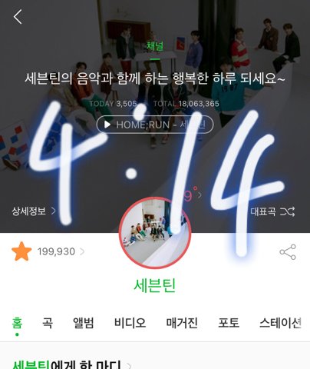Open the 스테이션 tab
Viewport: 310px width, 369px height.
click(280, 323)
